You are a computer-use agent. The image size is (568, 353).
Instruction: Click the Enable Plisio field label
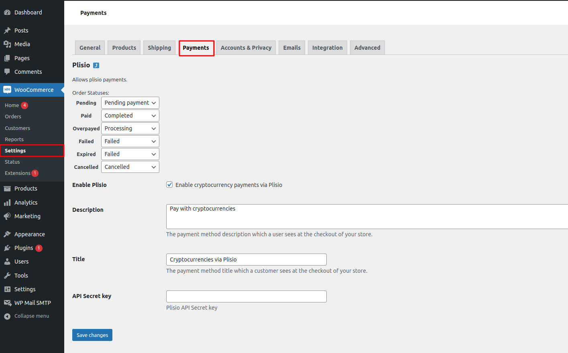click(x=90, y=185)
